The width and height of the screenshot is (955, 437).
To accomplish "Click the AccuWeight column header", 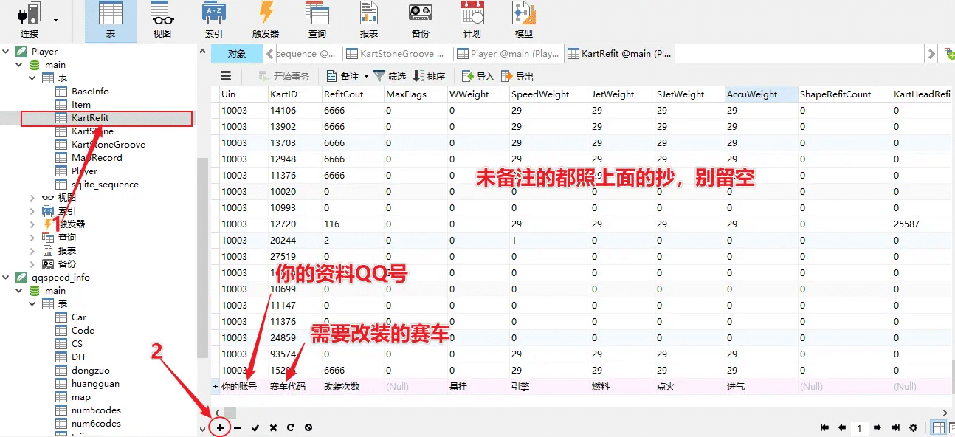I will click(x=761, y=94).
